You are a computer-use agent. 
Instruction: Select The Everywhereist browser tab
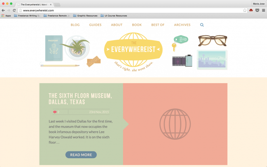click(34, 4)
